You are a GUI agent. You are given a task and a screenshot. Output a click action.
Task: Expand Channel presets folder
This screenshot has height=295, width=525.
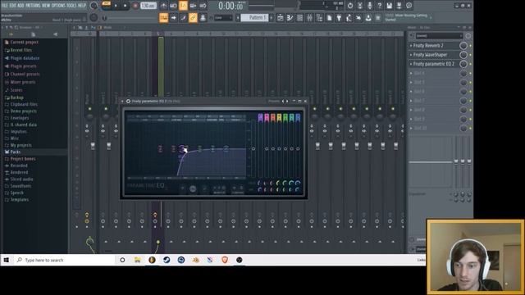(x=22, y=75)
